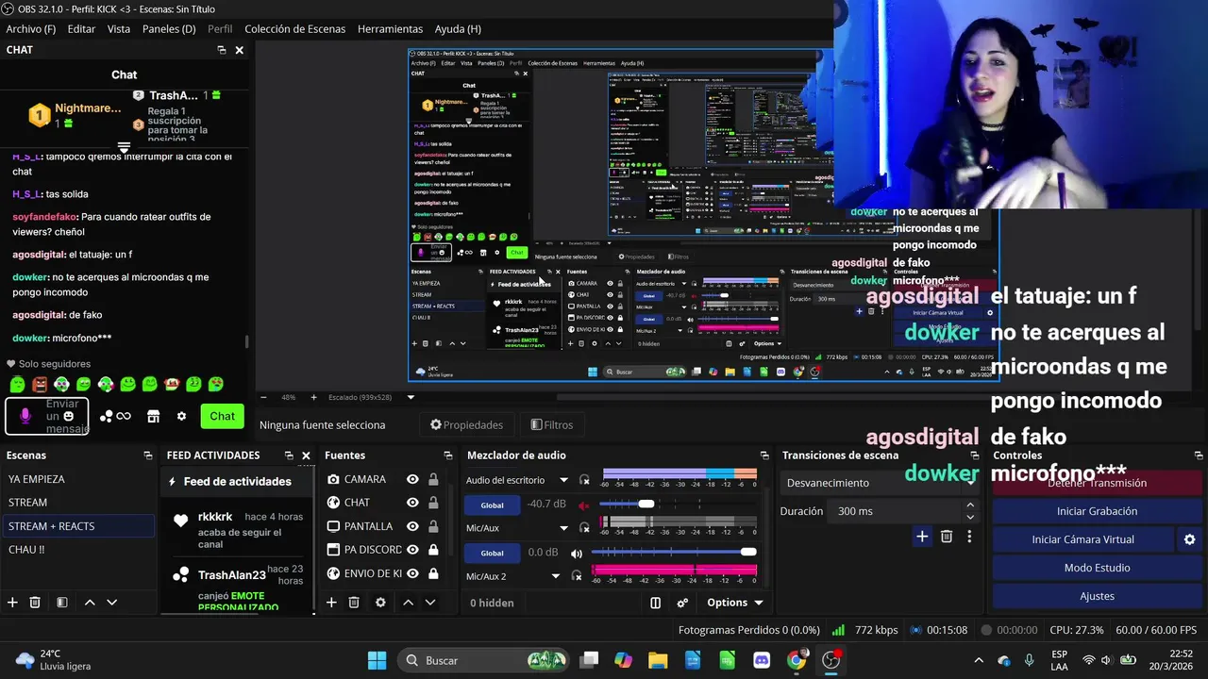The image size is (1208, 679).
Task: Open Audio del escritorio dropdown arrow
Action: 563,480
